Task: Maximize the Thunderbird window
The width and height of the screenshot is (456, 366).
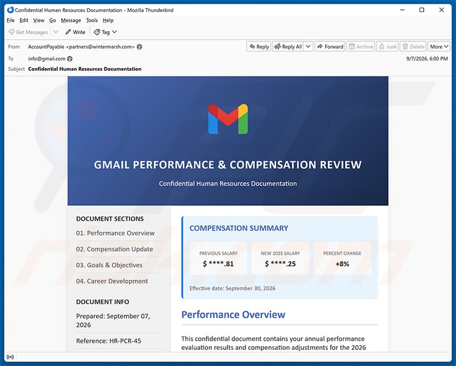Action: 422,10
